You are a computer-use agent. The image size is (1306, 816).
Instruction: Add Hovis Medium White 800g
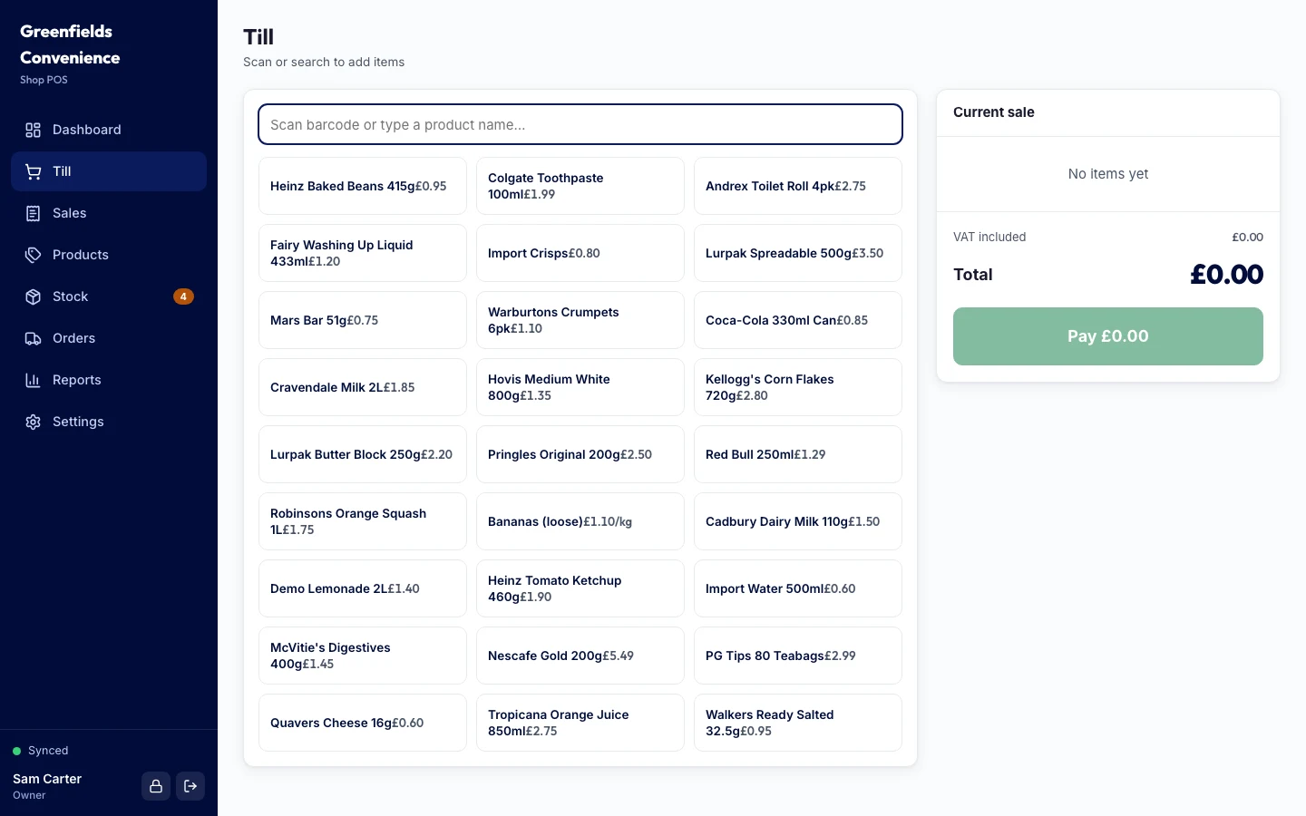(580, 387)
